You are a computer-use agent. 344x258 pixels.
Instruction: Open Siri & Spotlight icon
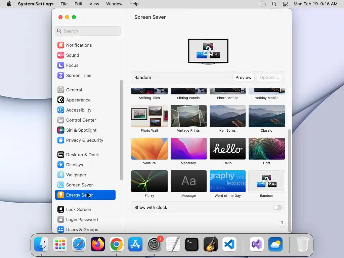tap(61, 130)
